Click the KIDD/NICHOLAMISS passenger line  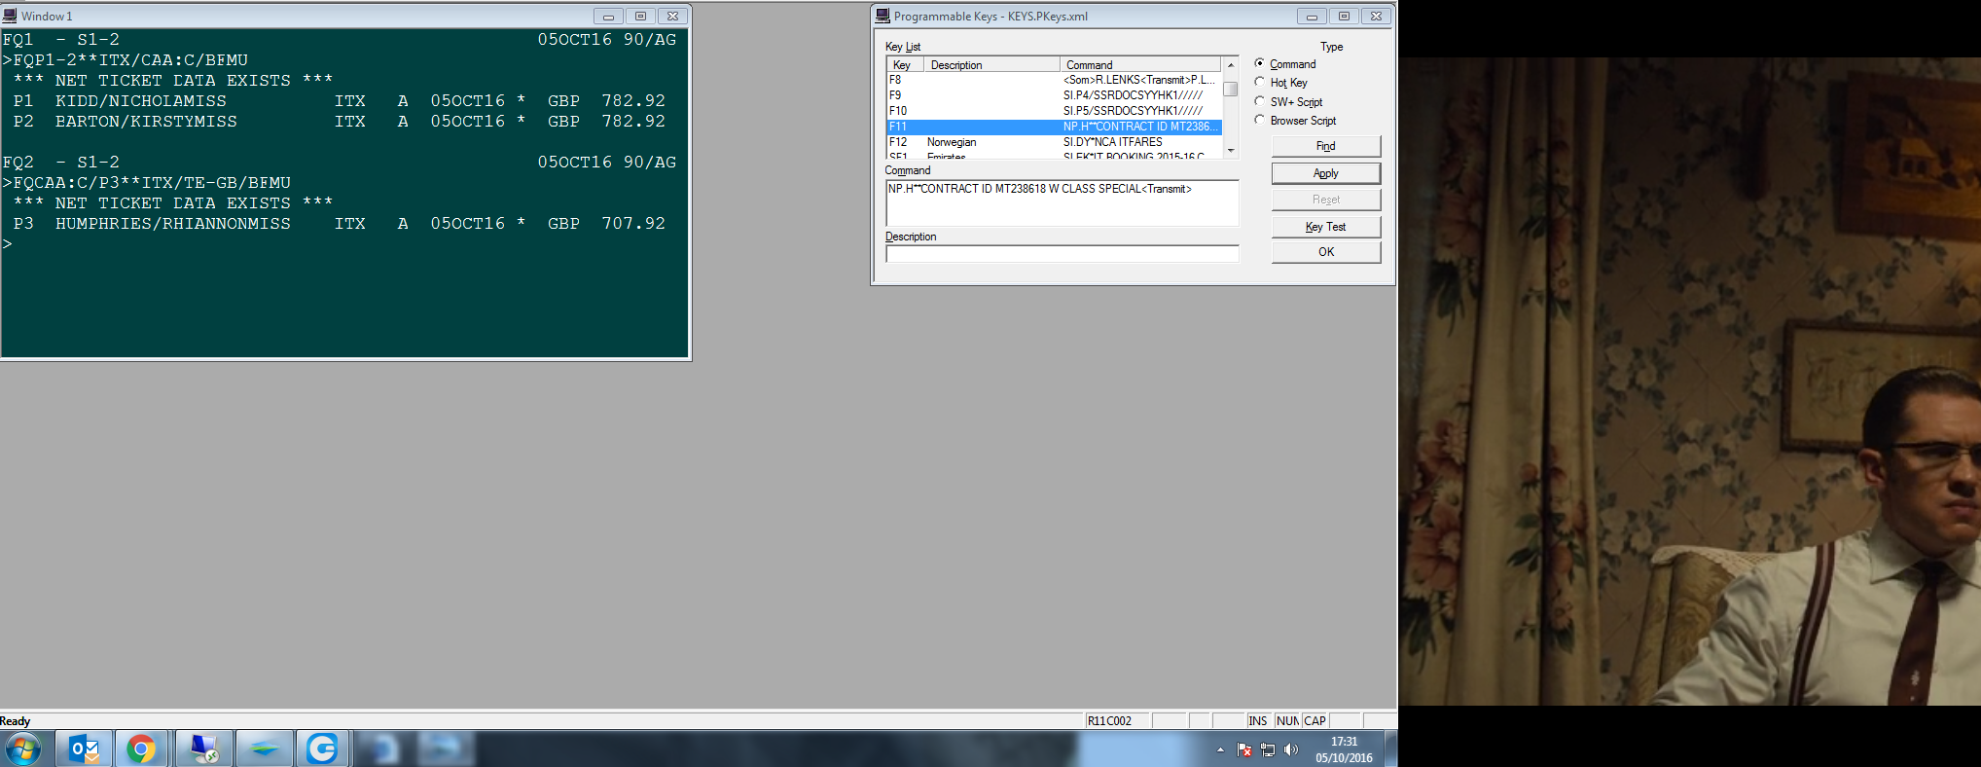coord(340,101)
